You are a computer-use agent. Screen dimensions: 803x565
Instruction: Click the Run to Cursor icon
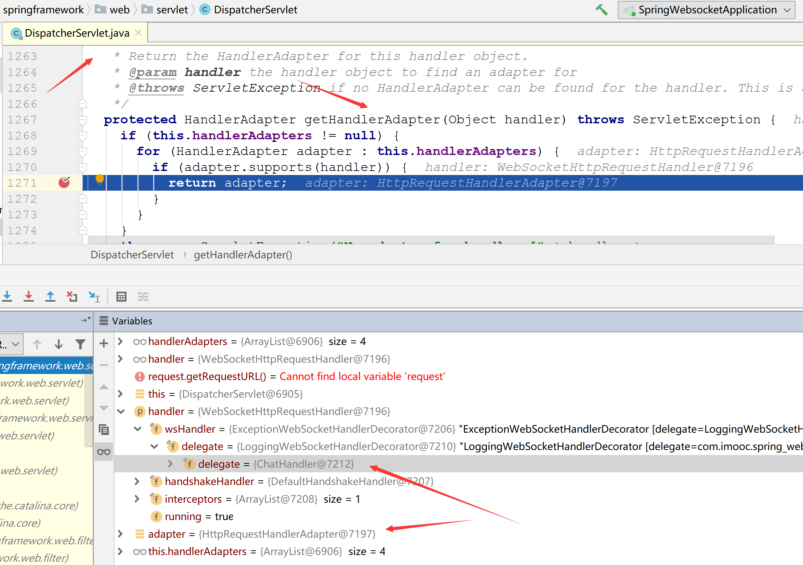(94, 296)
